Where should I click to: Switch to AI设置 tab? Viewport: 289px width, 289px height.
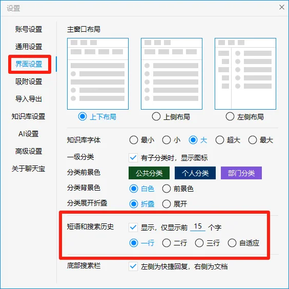point(28,134)
